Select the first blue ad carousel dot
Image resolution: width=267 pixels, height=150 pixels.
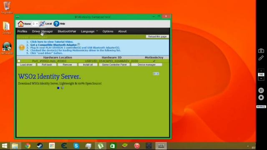[58, 88]
